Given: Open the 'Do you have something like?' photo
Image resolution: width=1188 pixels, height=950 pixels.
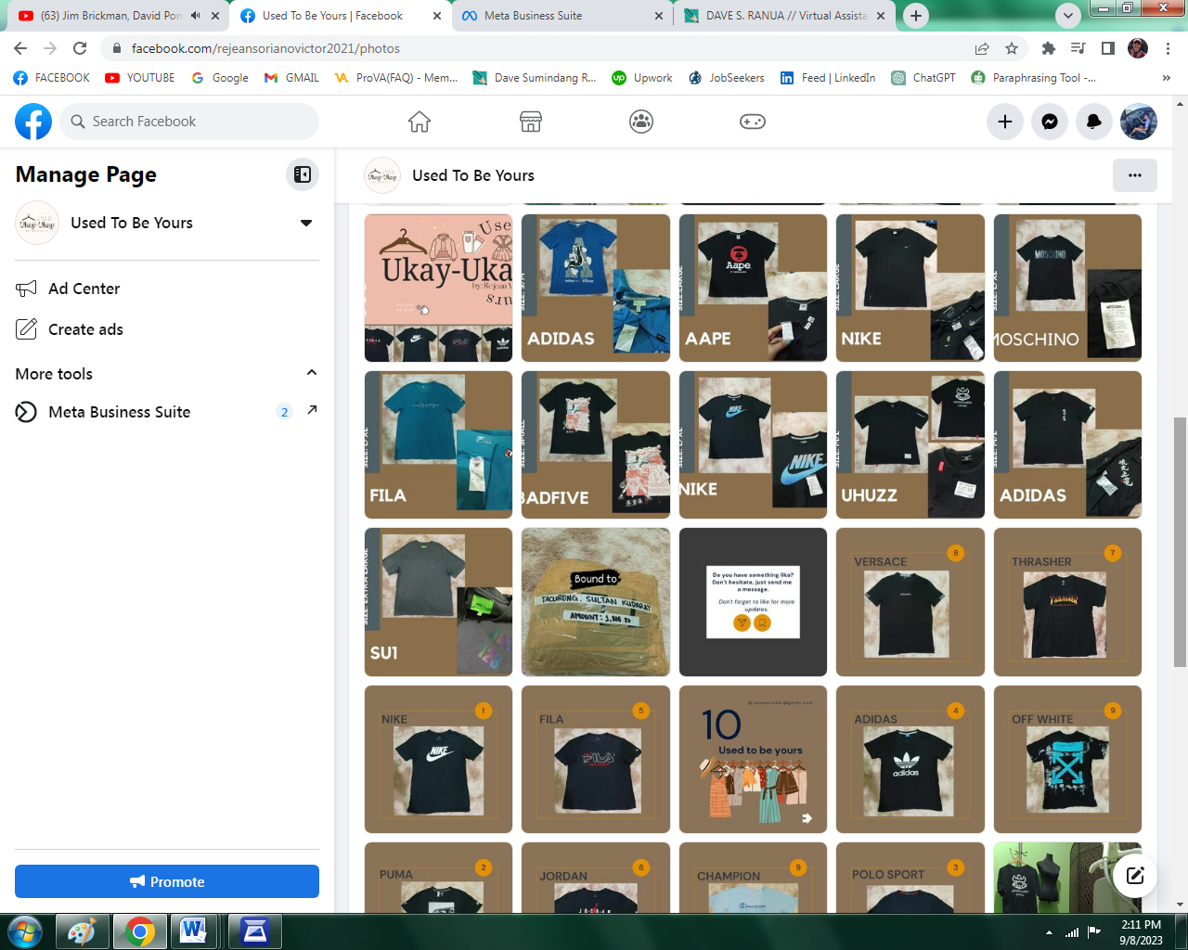Looking at the screenshot, I should (753, 602).
